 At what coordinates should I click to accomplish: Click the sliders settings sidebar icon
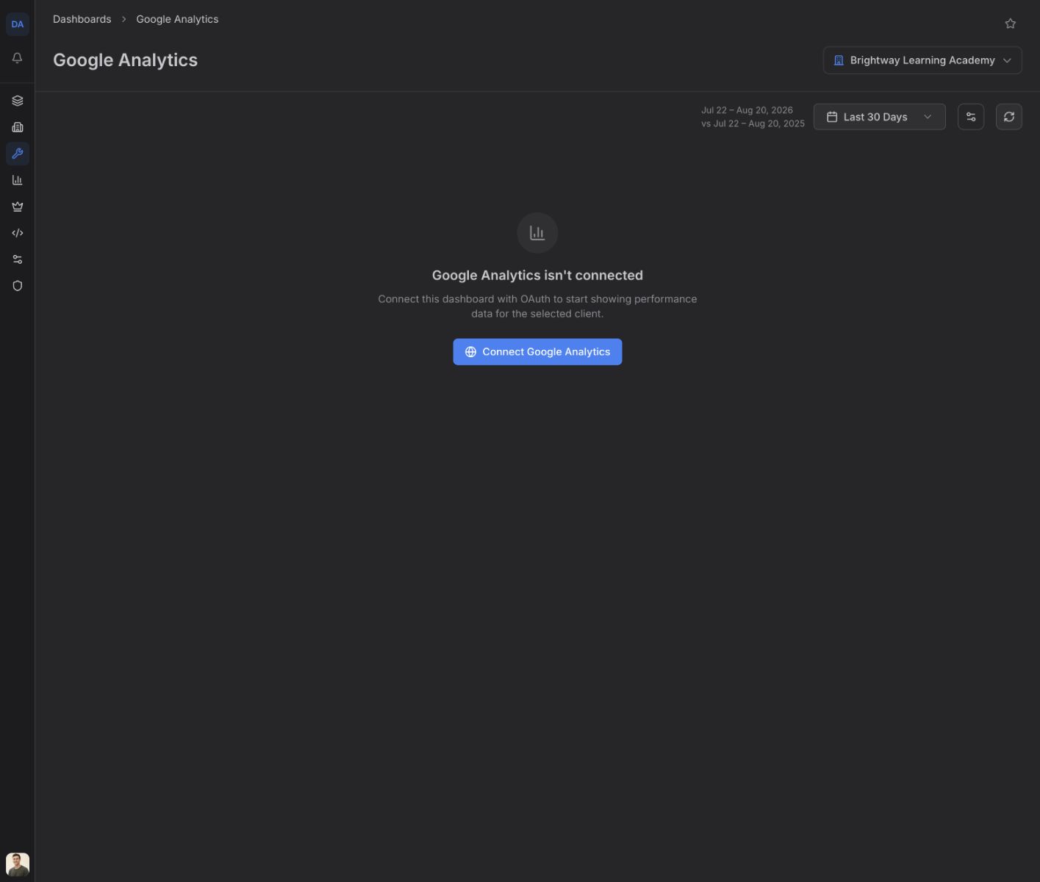[18, 259]
